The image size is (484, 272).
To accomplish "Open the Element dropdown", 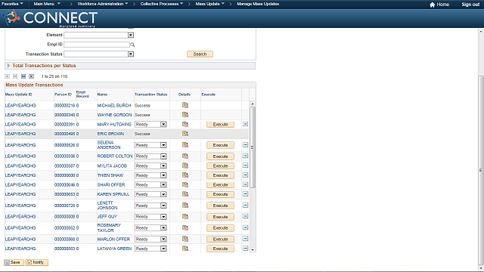I will tap(131, 36).
